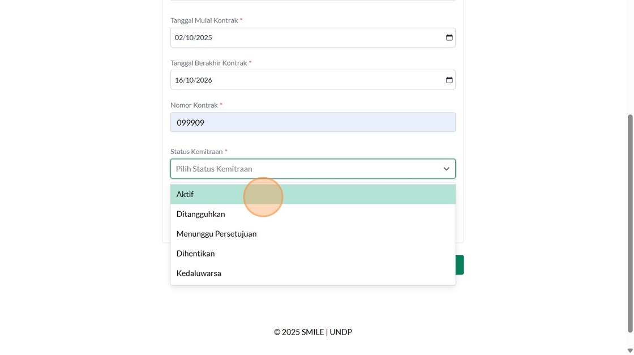
Task: Open calendar picker for Tanggal Mulai Kontrak
Action: tap(449, 37)
